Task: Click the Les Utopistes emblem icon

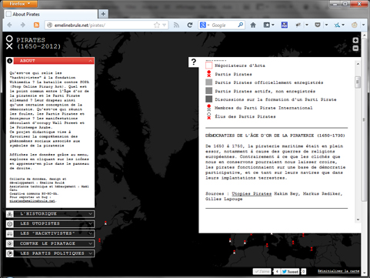Action: click(10, 223)
